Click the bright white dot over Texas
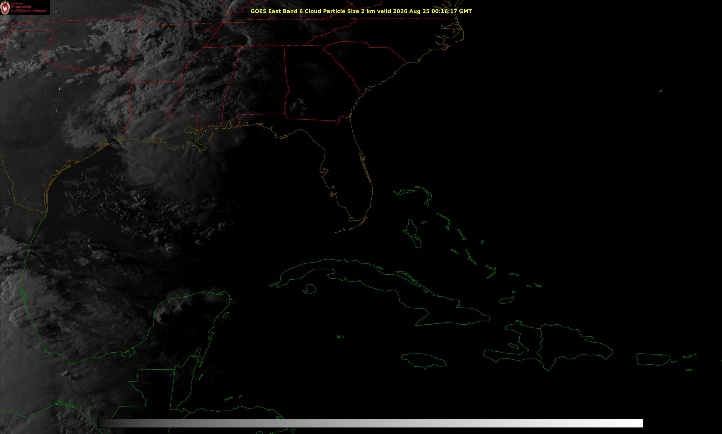The height and width of the screenshot is (434, 722). [60, 89]
